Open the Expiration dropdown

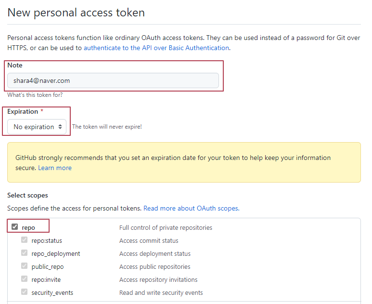pyautogui.click(x=37, y=127)
